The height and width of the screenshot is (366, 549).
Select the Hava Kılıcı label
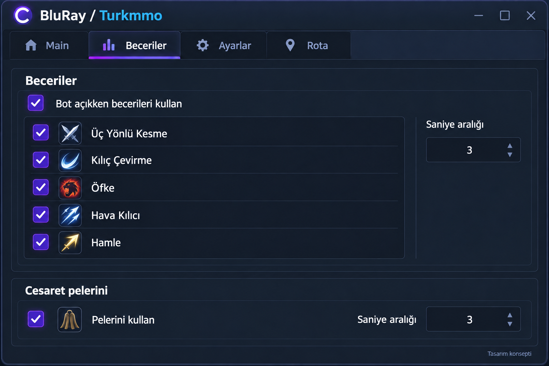click(115, 215)
